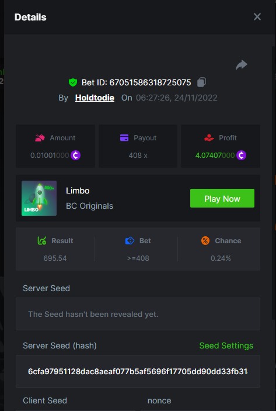276x411 pixels.
Task: Click the purple currency coin beside Amount
Action: [x=75, y=155]
